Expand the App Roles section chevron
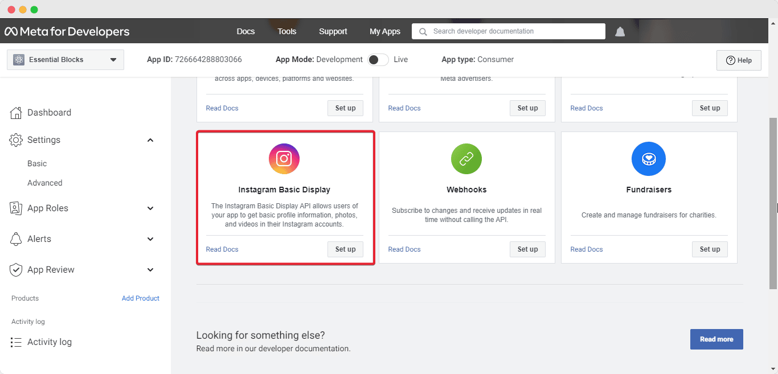Screen dimensions: 778x374 (150, 208)
